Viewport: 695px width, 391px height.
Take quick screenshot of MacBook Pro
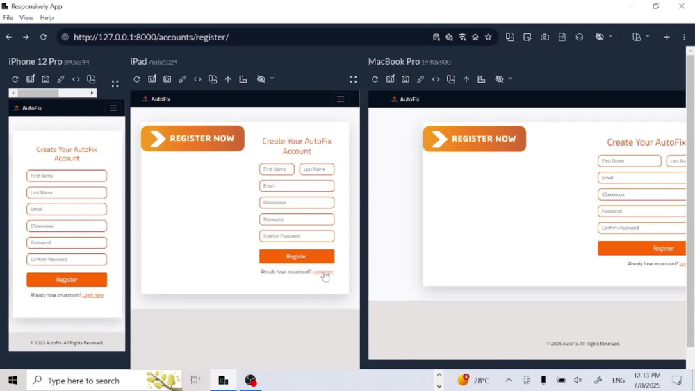[x=390, y=79]
